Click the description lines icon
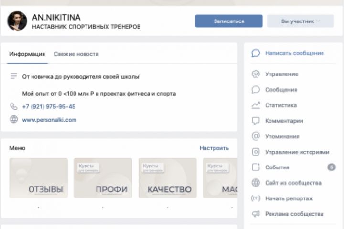The height and width of the screenshot is (229, 344). (13, 76)
